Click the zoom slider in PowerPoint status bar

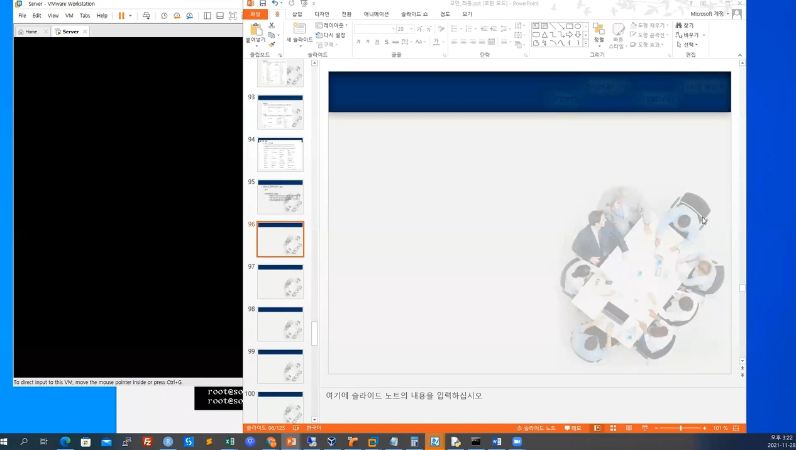(680, 428)
